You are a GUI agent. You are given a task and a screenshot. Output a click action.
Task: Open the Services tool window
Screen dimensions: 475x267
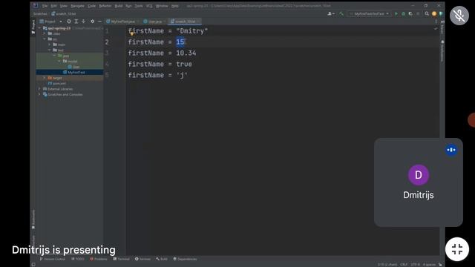pos(142,259)
